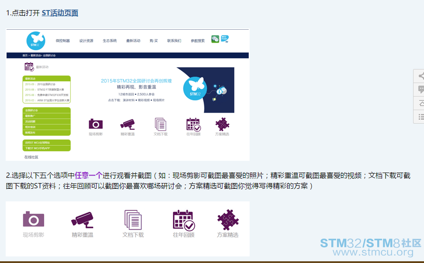Click the large calendar-check icon in the five-option image
Screen dimensions: 424x263
(184, 220)
